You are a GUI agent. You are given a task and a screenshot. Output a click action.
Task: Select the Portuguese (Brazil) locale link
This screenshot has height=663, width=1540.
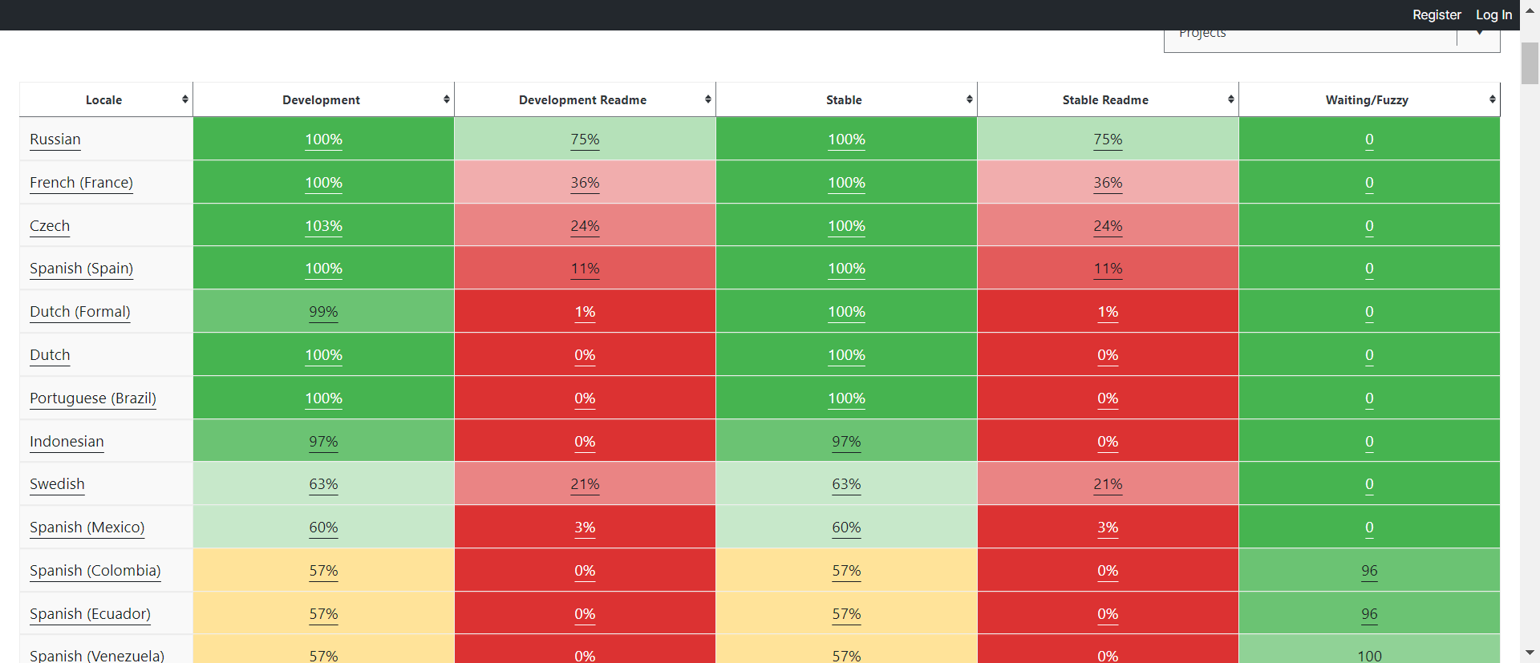click(93, 398)
